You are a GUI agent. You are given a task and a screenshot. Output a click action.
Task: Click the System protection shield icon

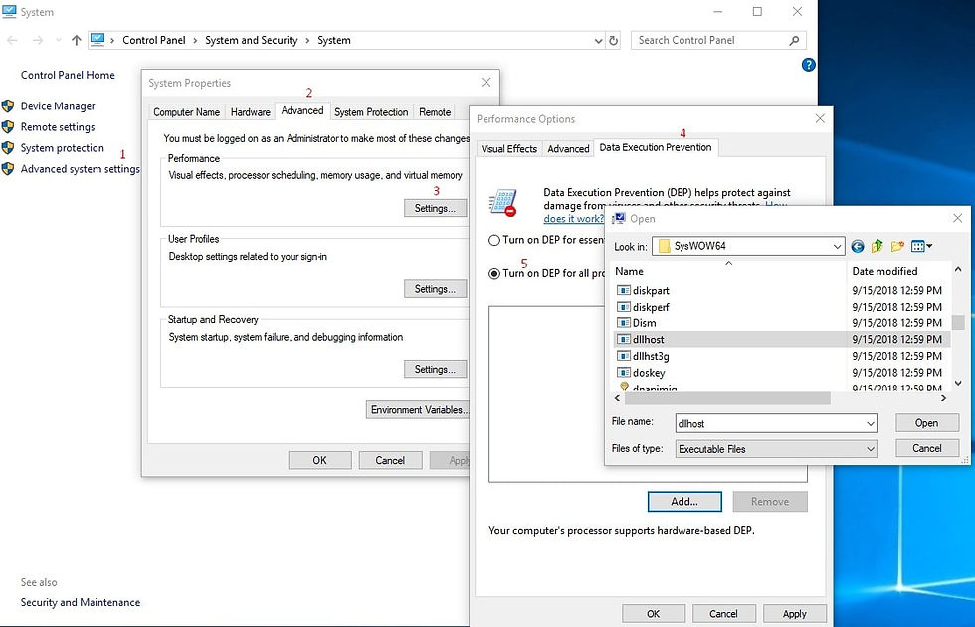8,148
